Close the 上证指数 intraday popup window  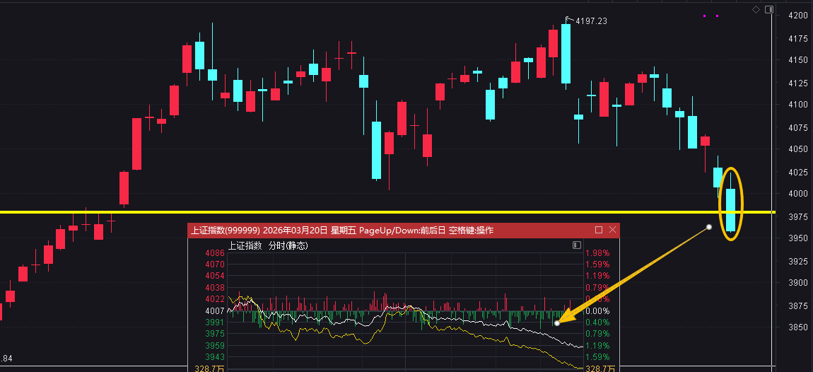612,230
